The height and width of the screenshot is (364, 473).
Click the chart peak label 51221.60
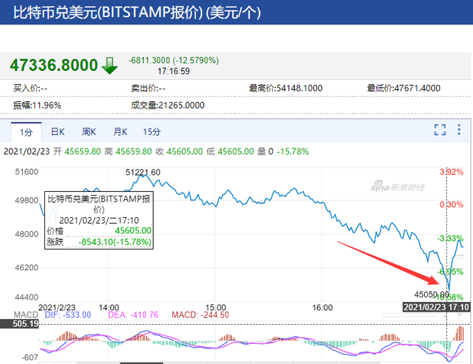(143, 172)
